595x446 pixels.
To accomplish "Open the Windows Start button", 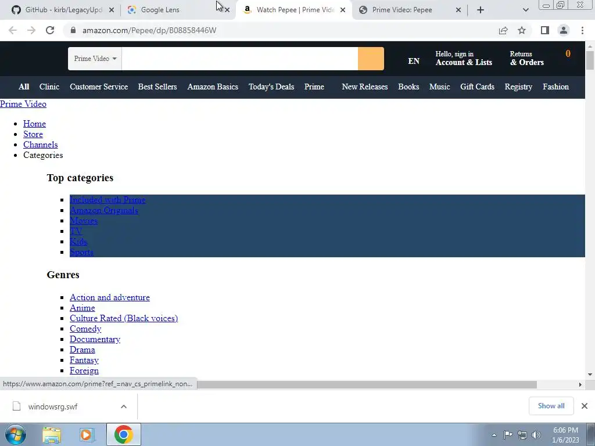I will coord(15,434).
